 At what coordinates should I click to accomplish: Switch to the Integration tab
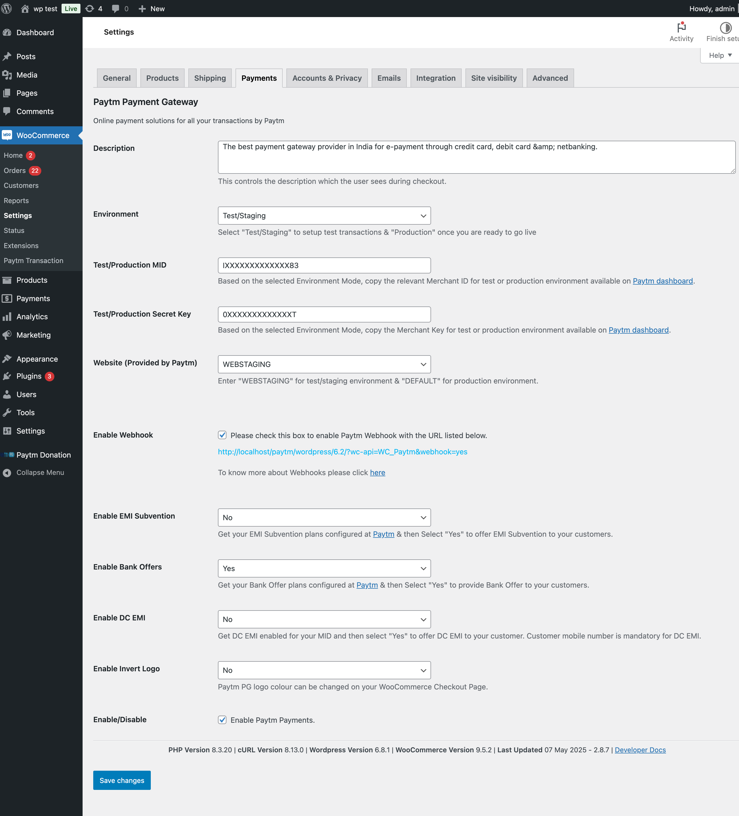coord(436,78)
